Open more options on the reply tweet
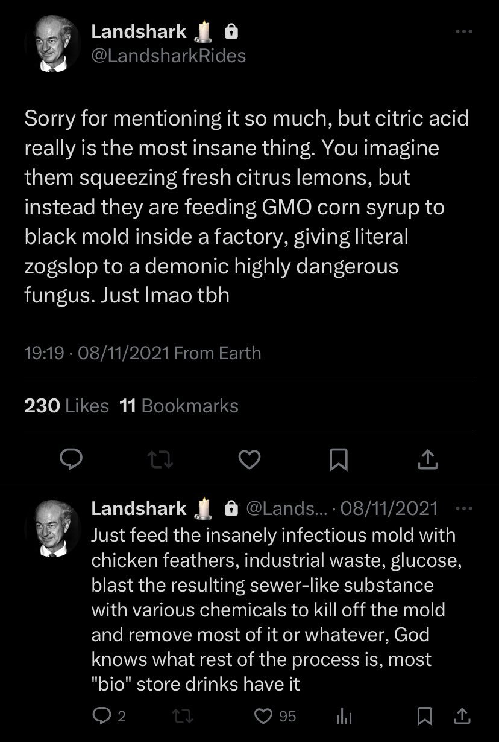 pyautogui.click(x=463, y=508)
